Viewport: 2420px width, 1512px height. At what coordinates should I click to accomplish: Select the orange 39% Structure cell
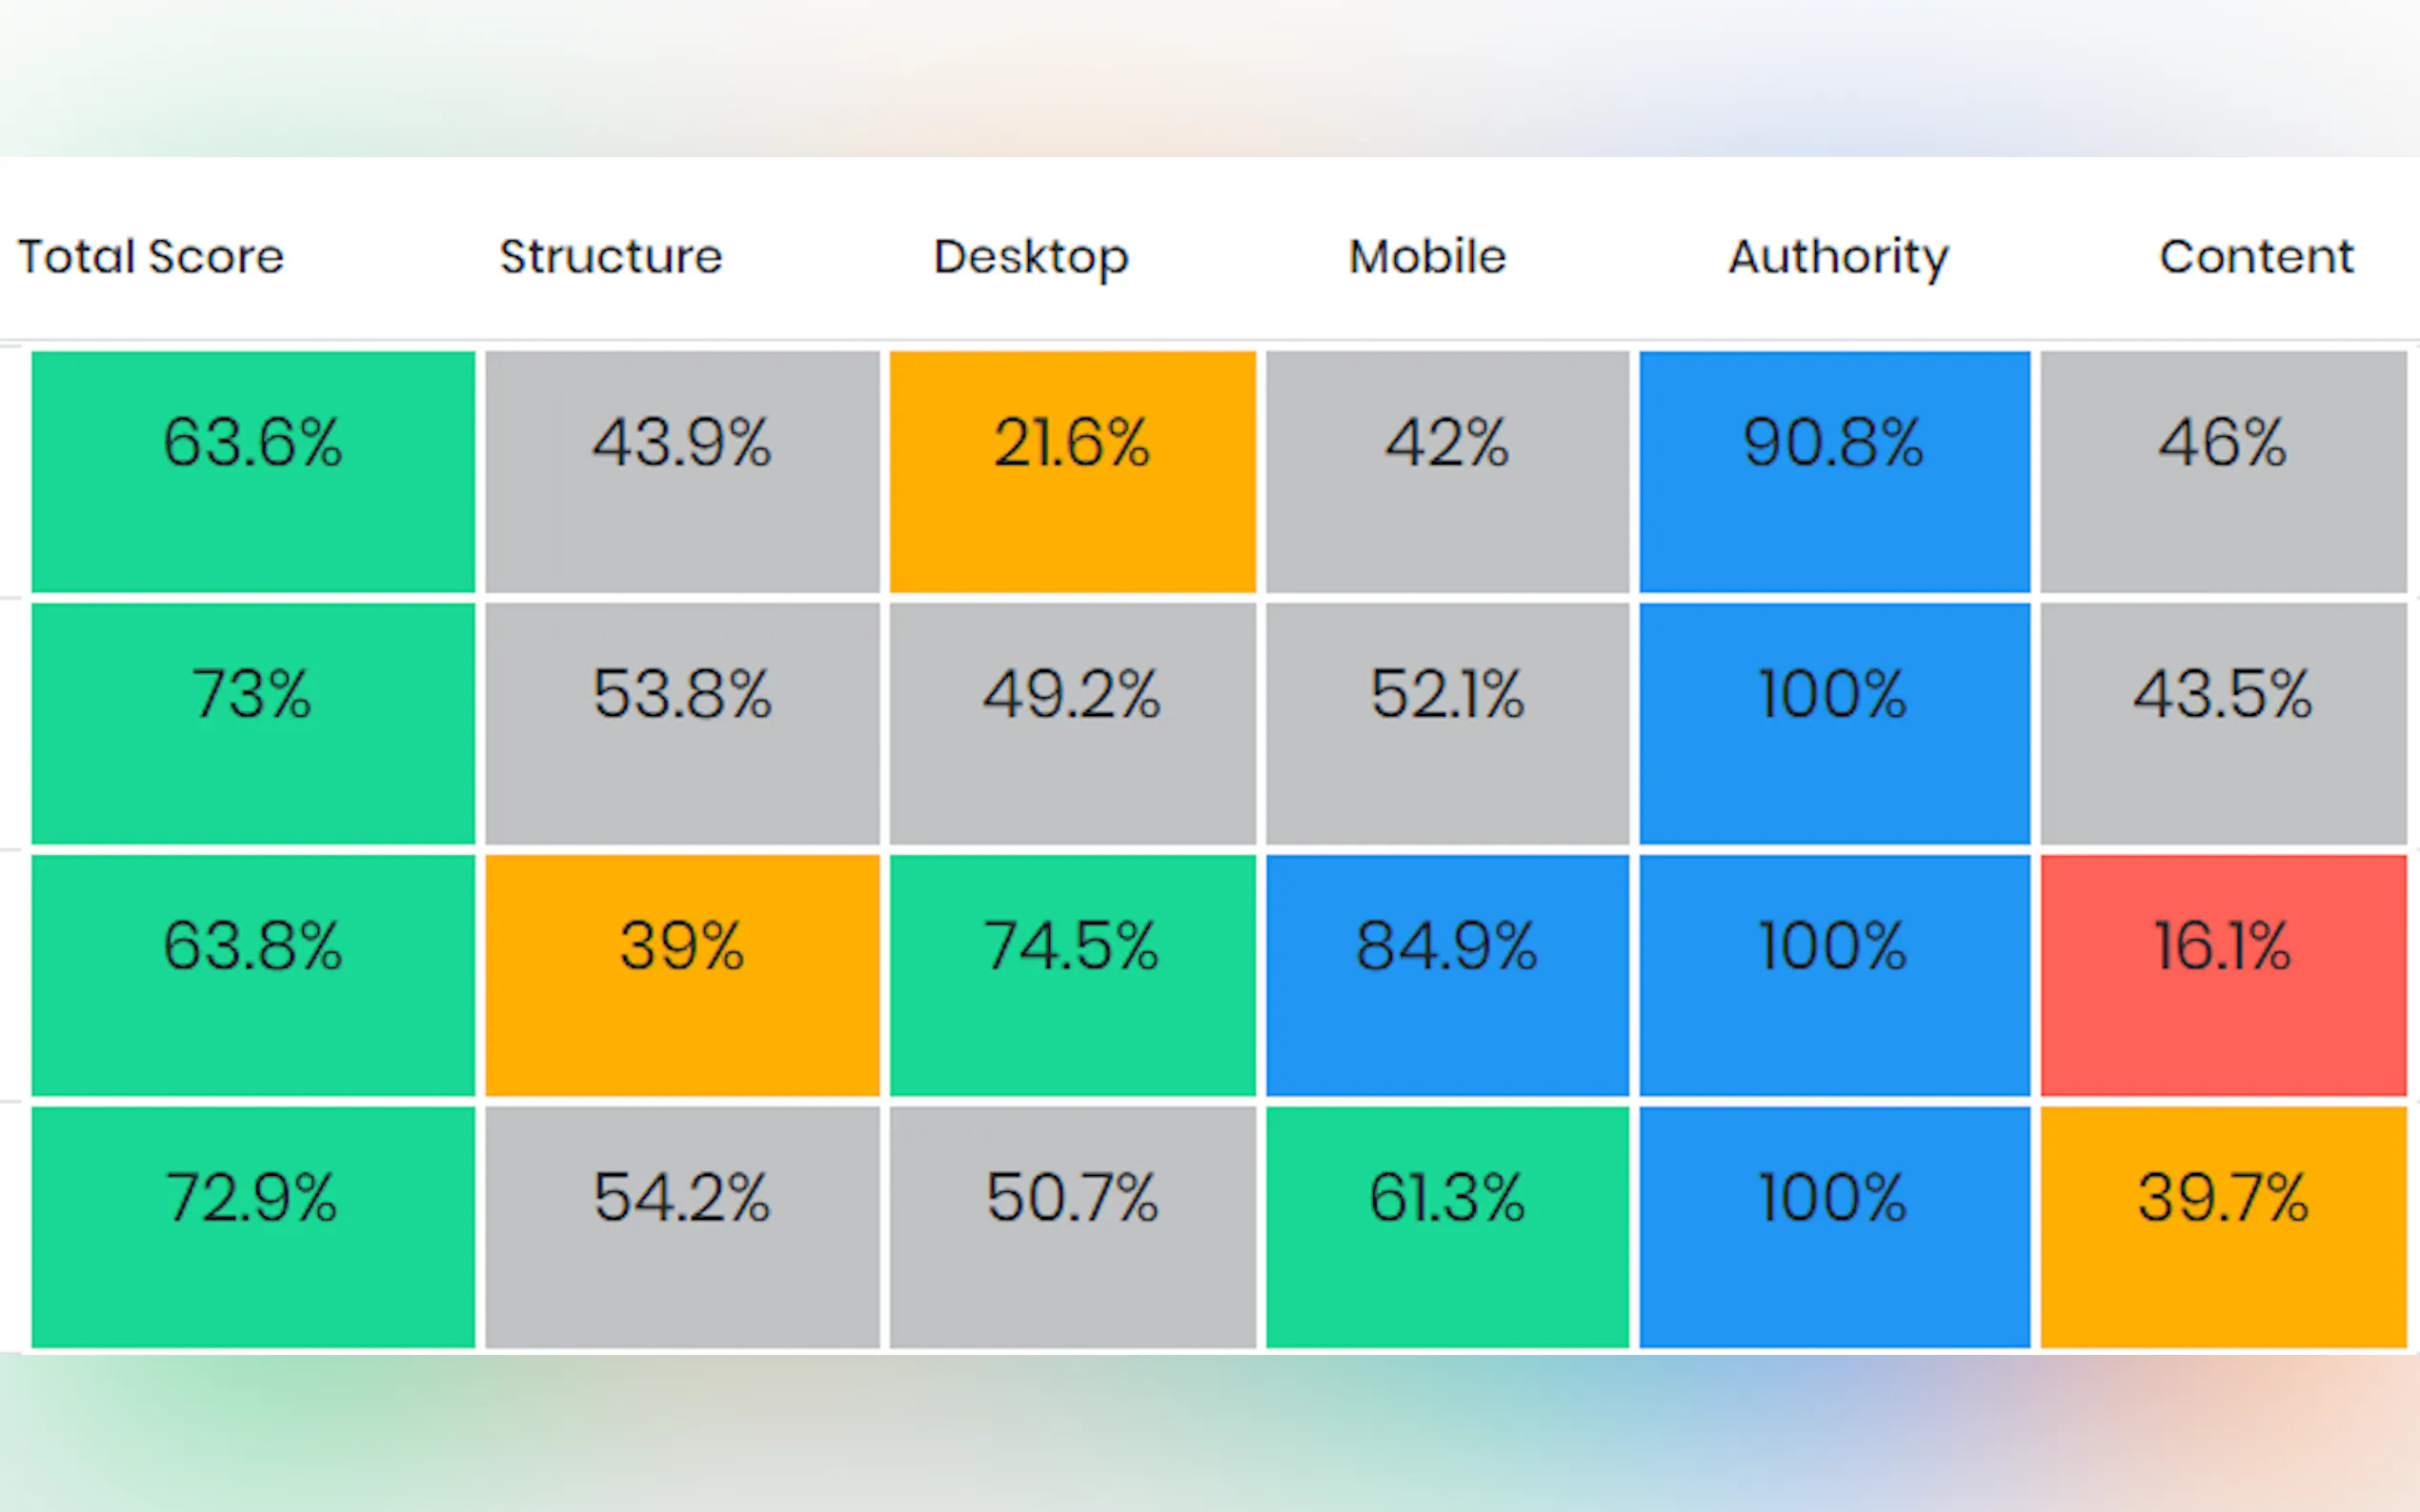pos(682,975)
